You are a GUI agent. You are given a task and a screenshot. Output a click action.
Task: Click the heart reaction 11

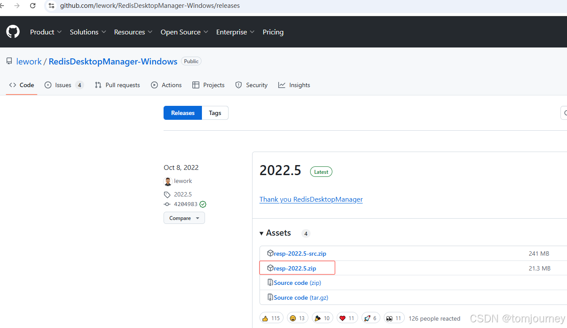pyautogui.click(x=347, y=318)
